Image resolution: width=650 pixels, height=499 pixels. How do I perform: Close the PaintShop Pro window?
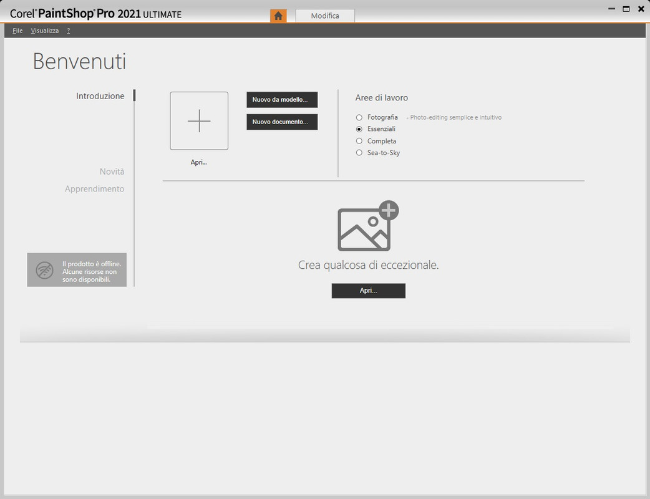coord(641,9)
